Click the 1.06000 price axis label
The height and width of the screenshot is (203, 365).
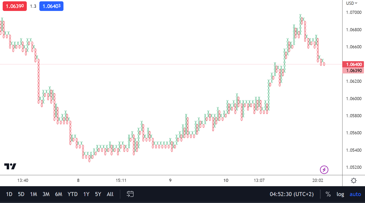pyautogui.click(x=354, y=99)
